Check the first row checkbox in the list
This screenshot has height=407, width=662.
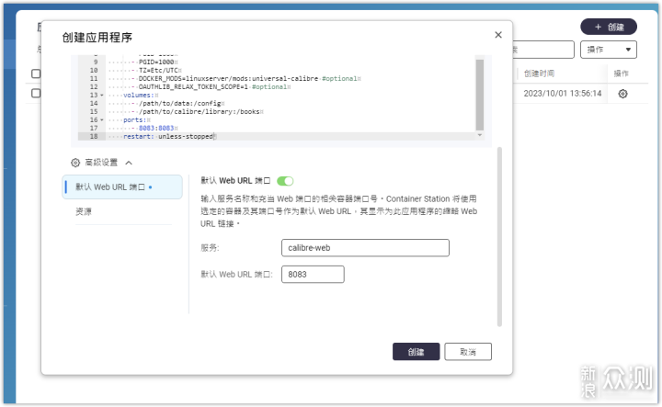click(36, 94)
